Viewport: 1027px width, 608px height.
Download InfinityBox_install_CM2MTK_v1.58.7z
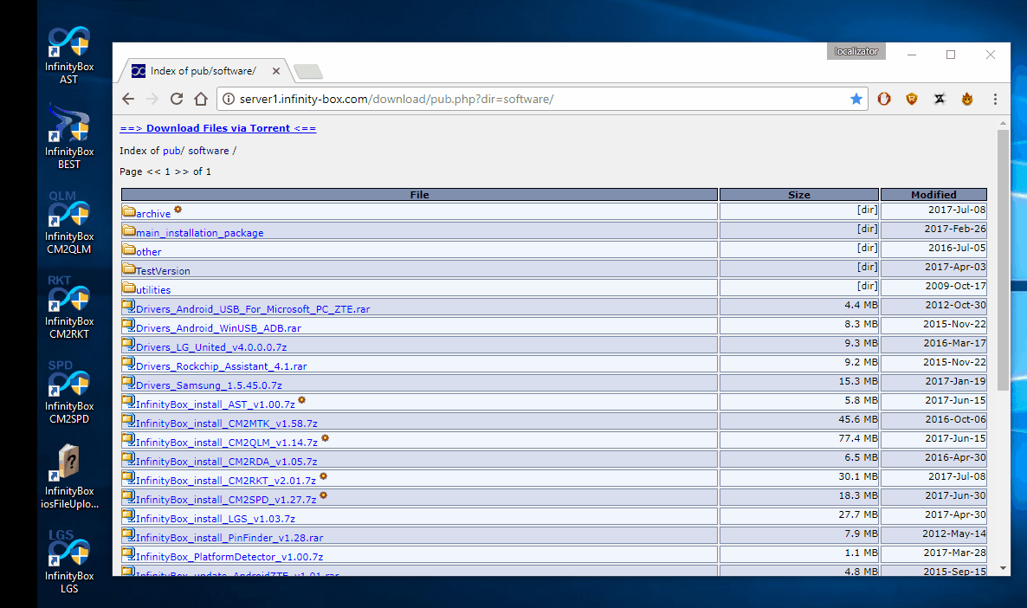pyautogui.click(x=227, y=424)
